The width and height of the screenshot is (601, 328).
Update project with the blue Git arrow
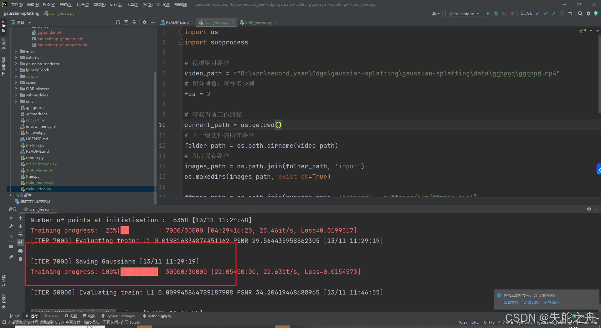[537, 13]
